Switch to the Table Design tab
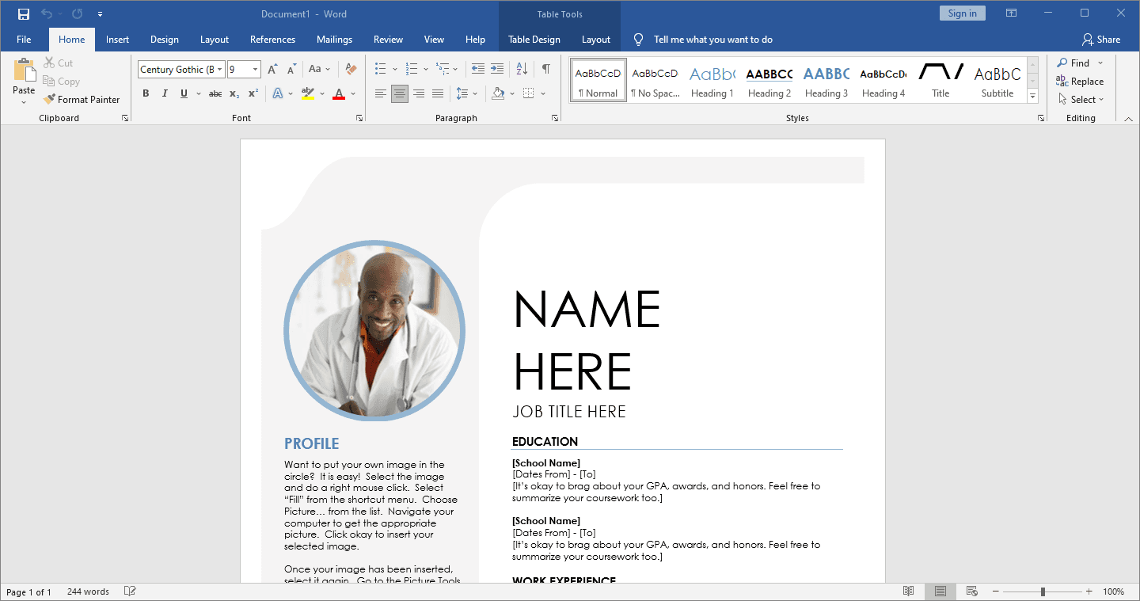 [x=534, y=40]
